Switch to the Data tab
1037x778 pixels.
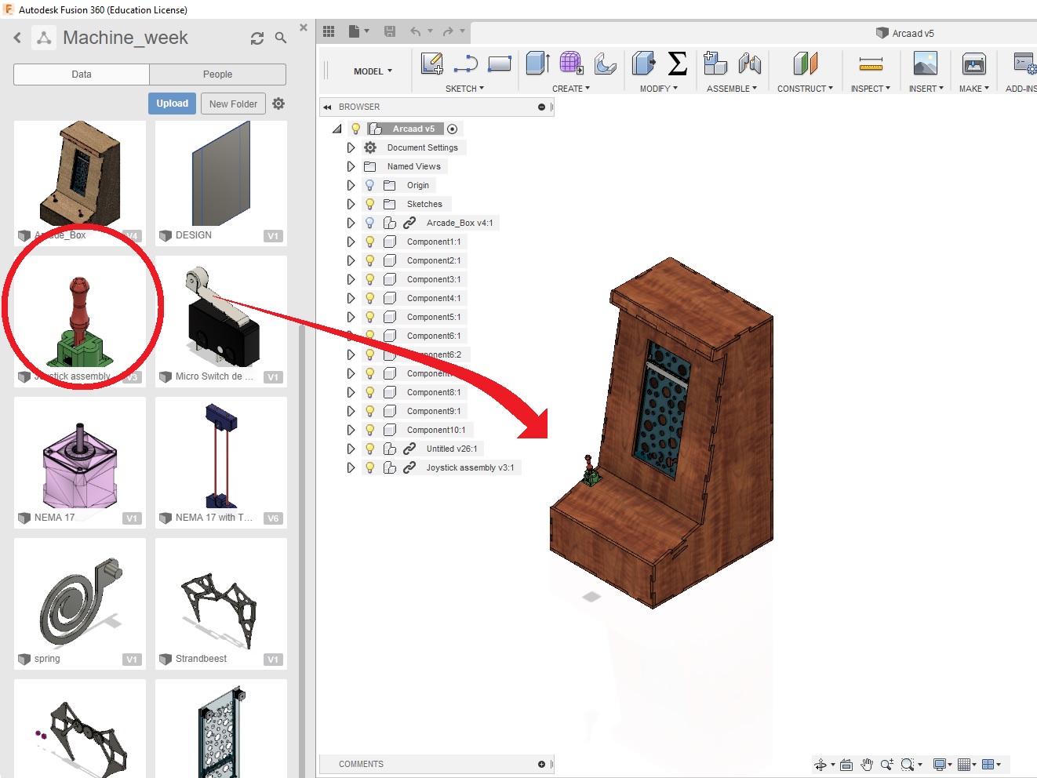pyautogui.click(x=82, y=75)
